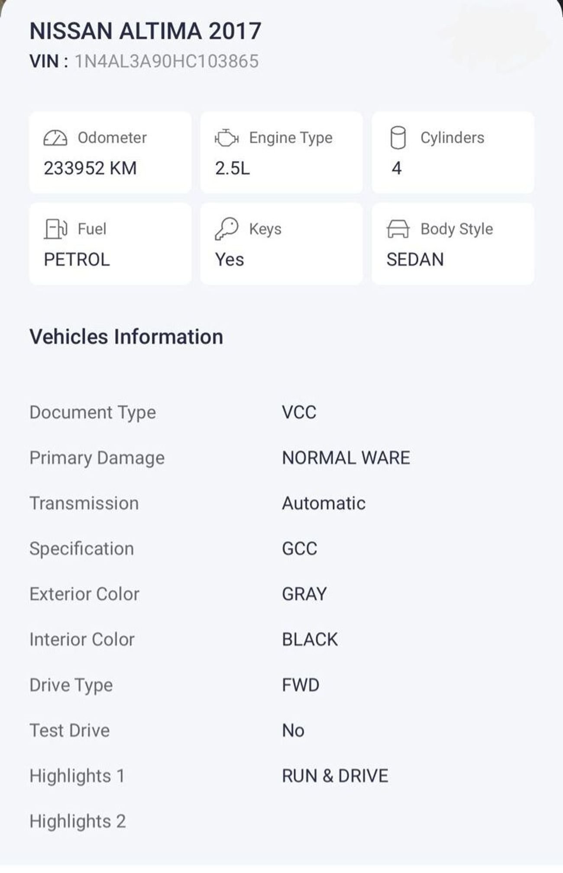
Task: Tap the 233952 KM odometer value
Action: click(90, 168)
